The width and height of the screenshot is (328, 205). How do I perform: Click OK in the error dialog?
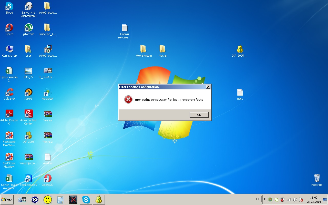click(199, 115)
